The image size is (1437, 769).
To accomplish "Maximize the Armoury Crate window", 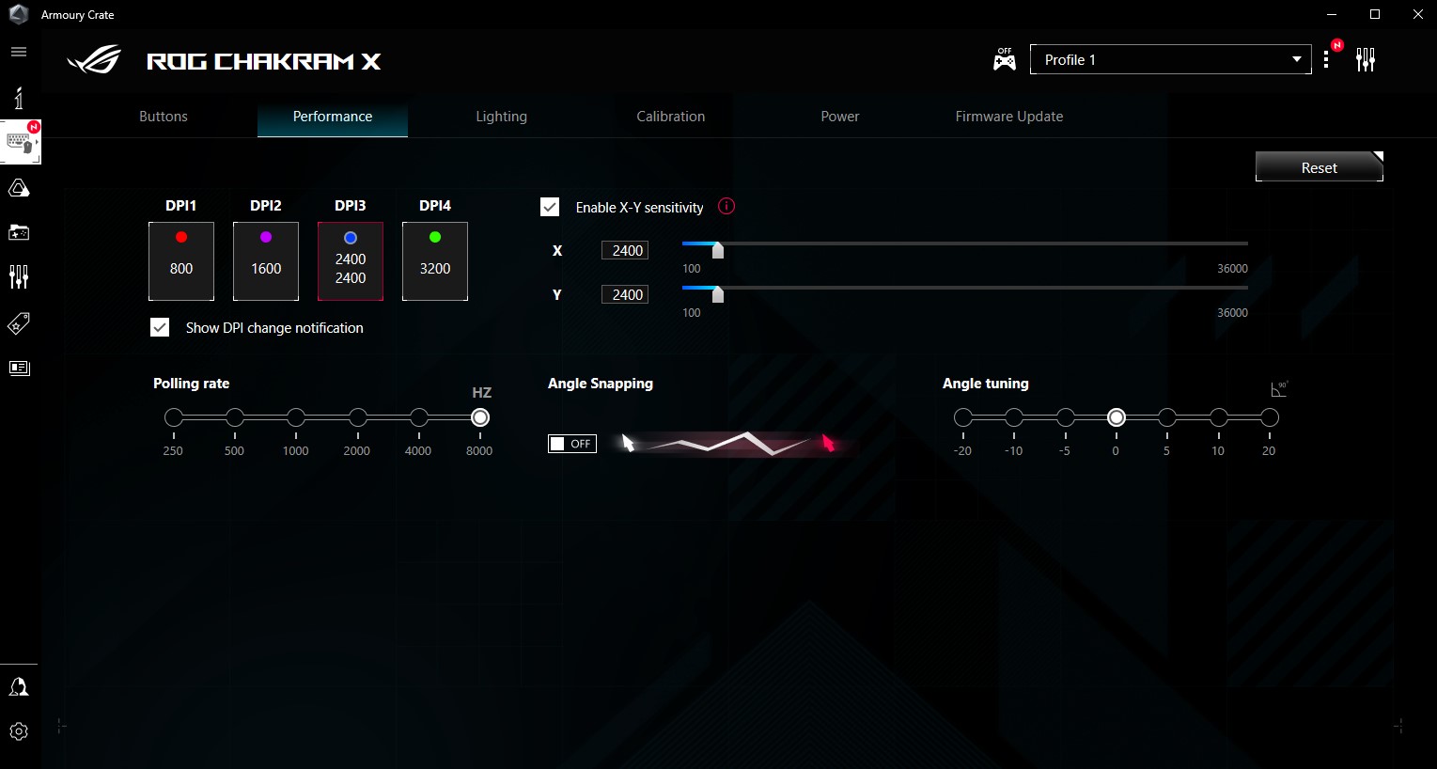I will click(1375, 14).
